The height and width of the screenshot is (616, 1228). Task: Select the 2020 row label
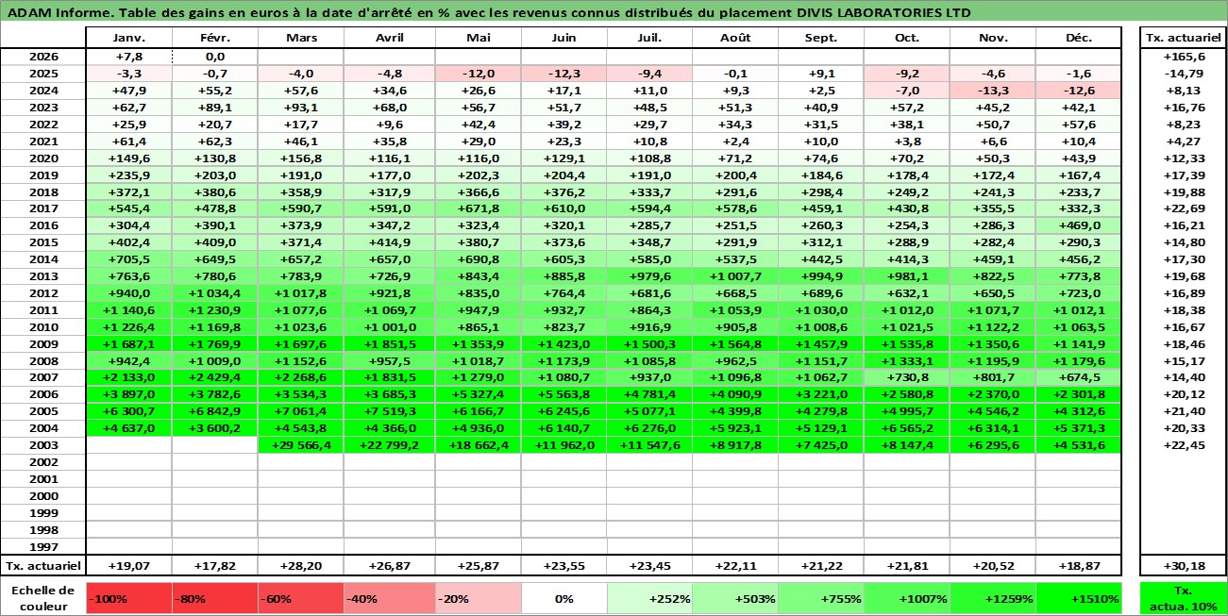pyautogui.click(x=43, y=158)
